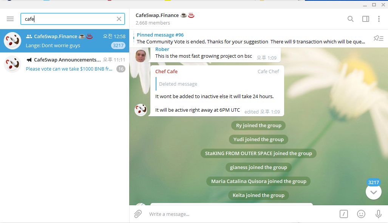Jump to latest unread messages arrow
The height and width of the screenshot is (223, 388).
pos(373,192)
